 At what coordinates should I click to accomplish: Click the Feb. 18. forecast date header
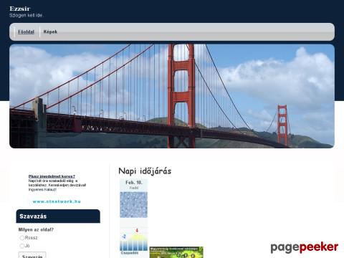point(134,183)
